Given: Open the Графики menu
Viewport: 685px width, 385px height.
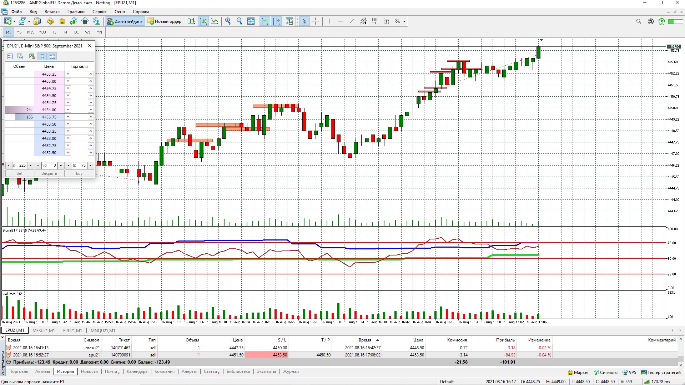Looking at the screenshot, I should [x=76, y=12].
